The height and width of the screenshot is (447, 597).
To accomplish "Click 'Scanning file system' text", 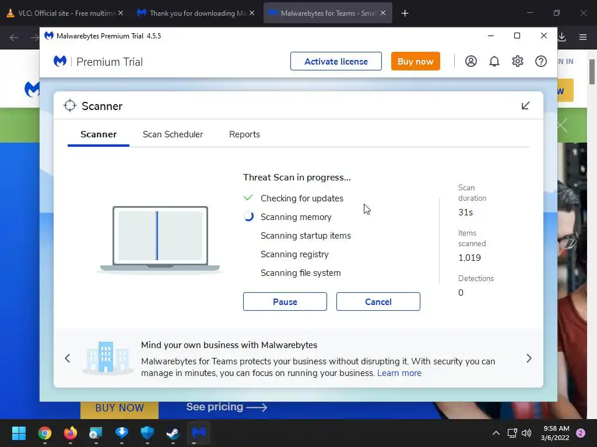I will pyautogui.click(x=300, y=273).
